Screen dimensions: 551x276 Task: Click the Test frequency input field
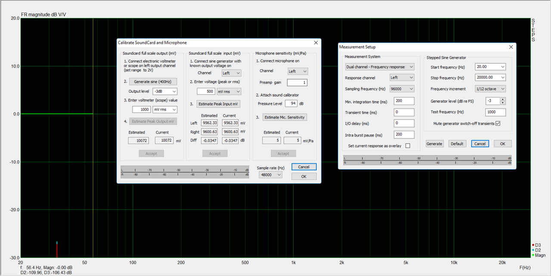click(495, 112)
